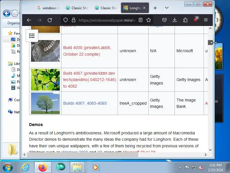The width and height of the screenshot is (230, 173).
Task: Select Computer in Explorer navigation pane
Action: [x=14, y=100]
